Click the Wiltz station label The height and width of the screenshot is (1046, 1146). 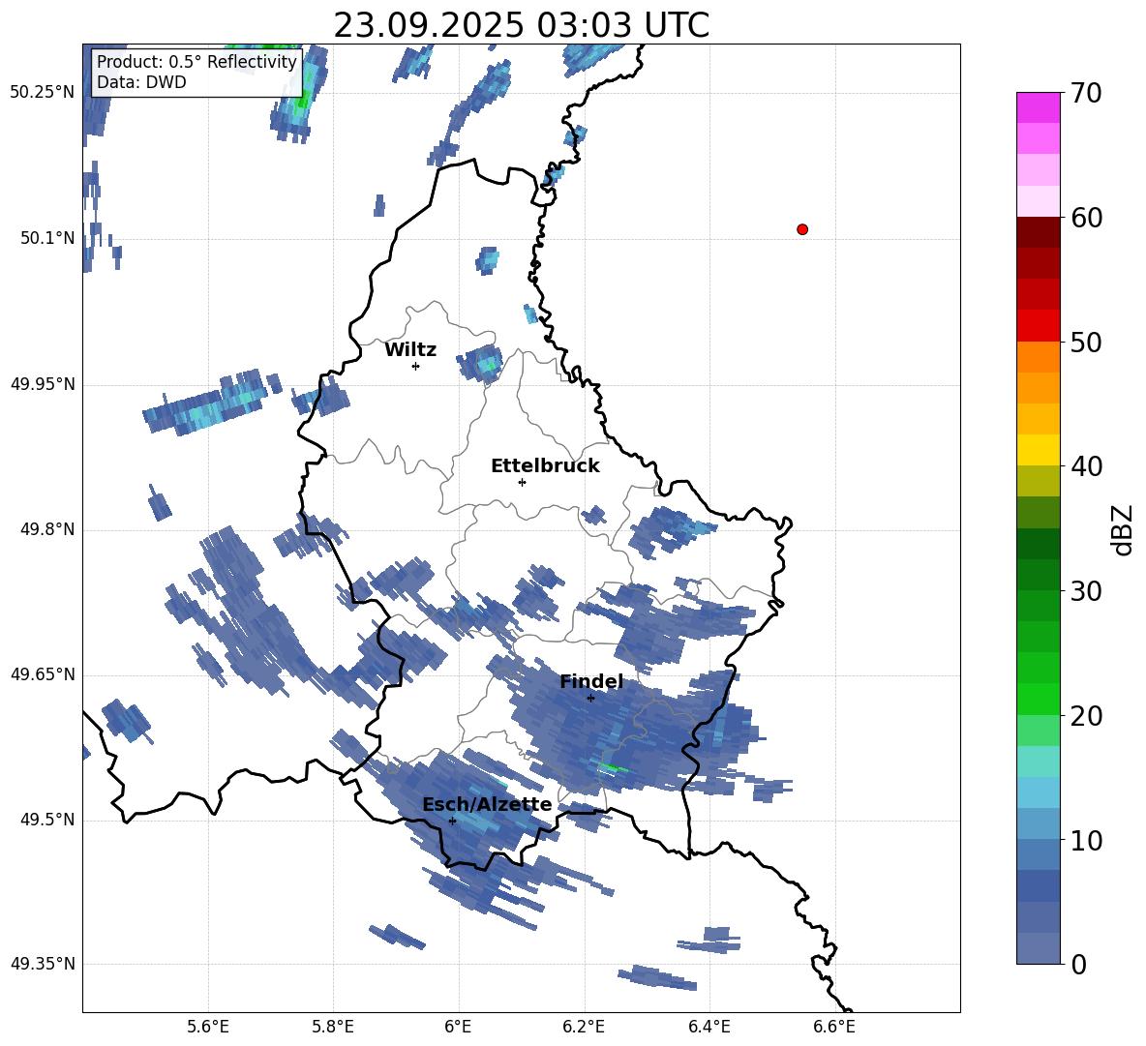[410, 350]
